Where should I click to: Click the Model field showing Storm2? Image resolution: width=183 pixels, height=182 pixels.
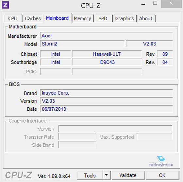pyautogui.click(x=82, y=44)
